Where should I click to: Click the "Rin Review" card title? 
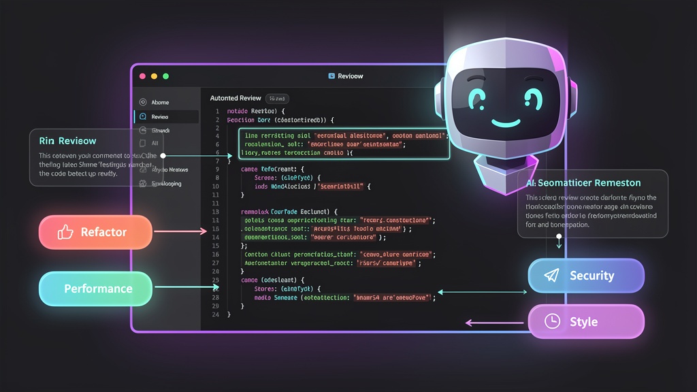coord(67,141)
